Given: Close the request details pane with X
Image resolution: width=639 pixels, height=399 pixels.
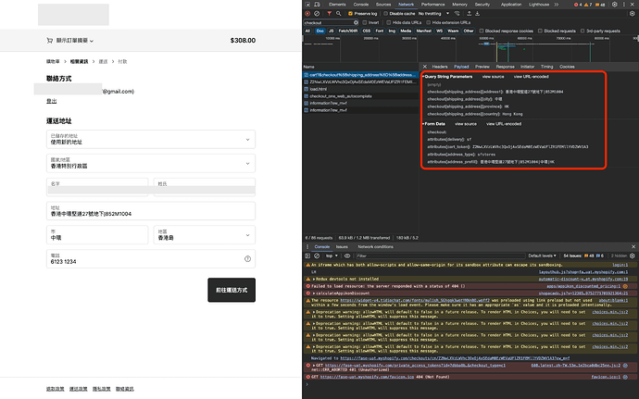Looking at the screenshot, I should click(x=423, y=67).
